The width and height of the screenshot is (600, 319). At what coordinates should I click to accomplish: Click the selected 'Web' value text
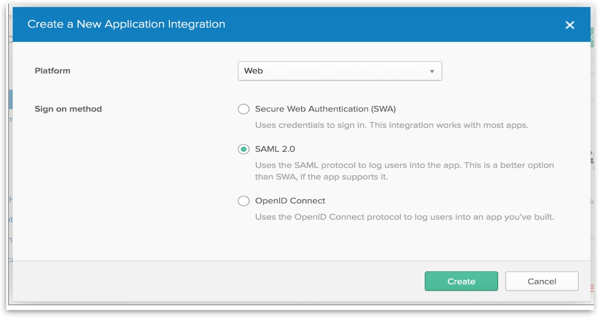[x=253, y=71]
